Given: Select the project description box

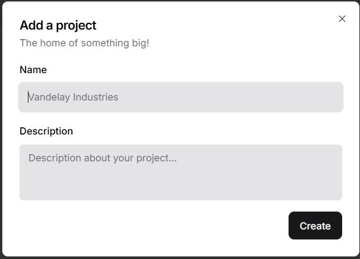Looking at the screenshot, I should [180, 172].
